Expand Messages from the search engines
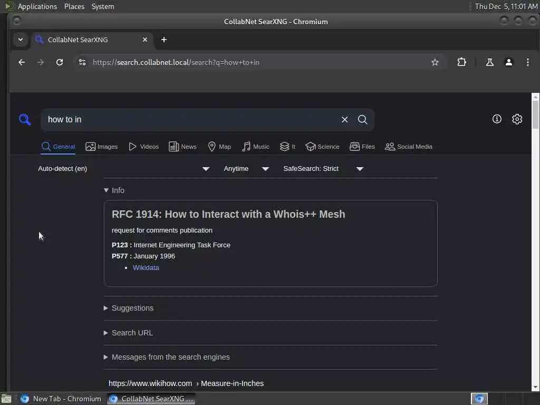This screenshot has width=540, height=405. tap(167, 358)
